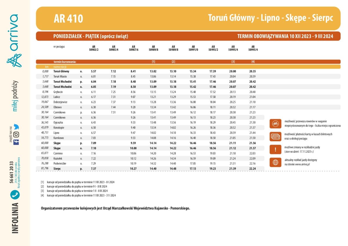Screen dimensions: 348x246
Task: Select train number AR 50993/2
Action: point(213,48)
